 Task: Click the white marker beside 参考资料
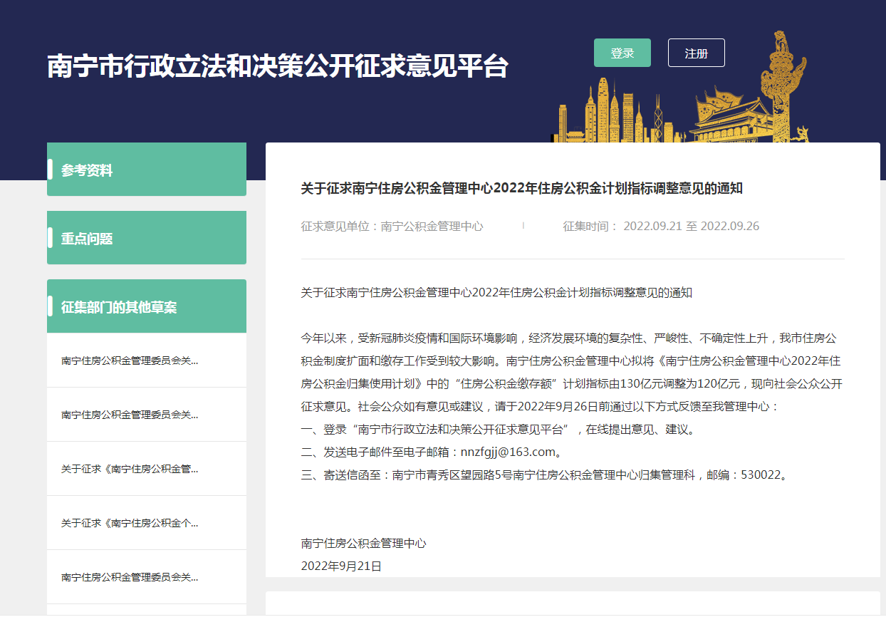pyautogui.click(x=50, y=170)
